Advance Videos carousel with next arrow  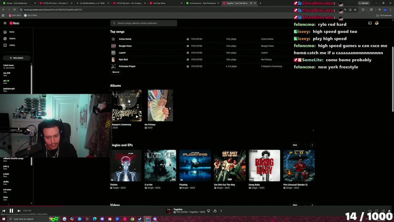coord(312,205)
